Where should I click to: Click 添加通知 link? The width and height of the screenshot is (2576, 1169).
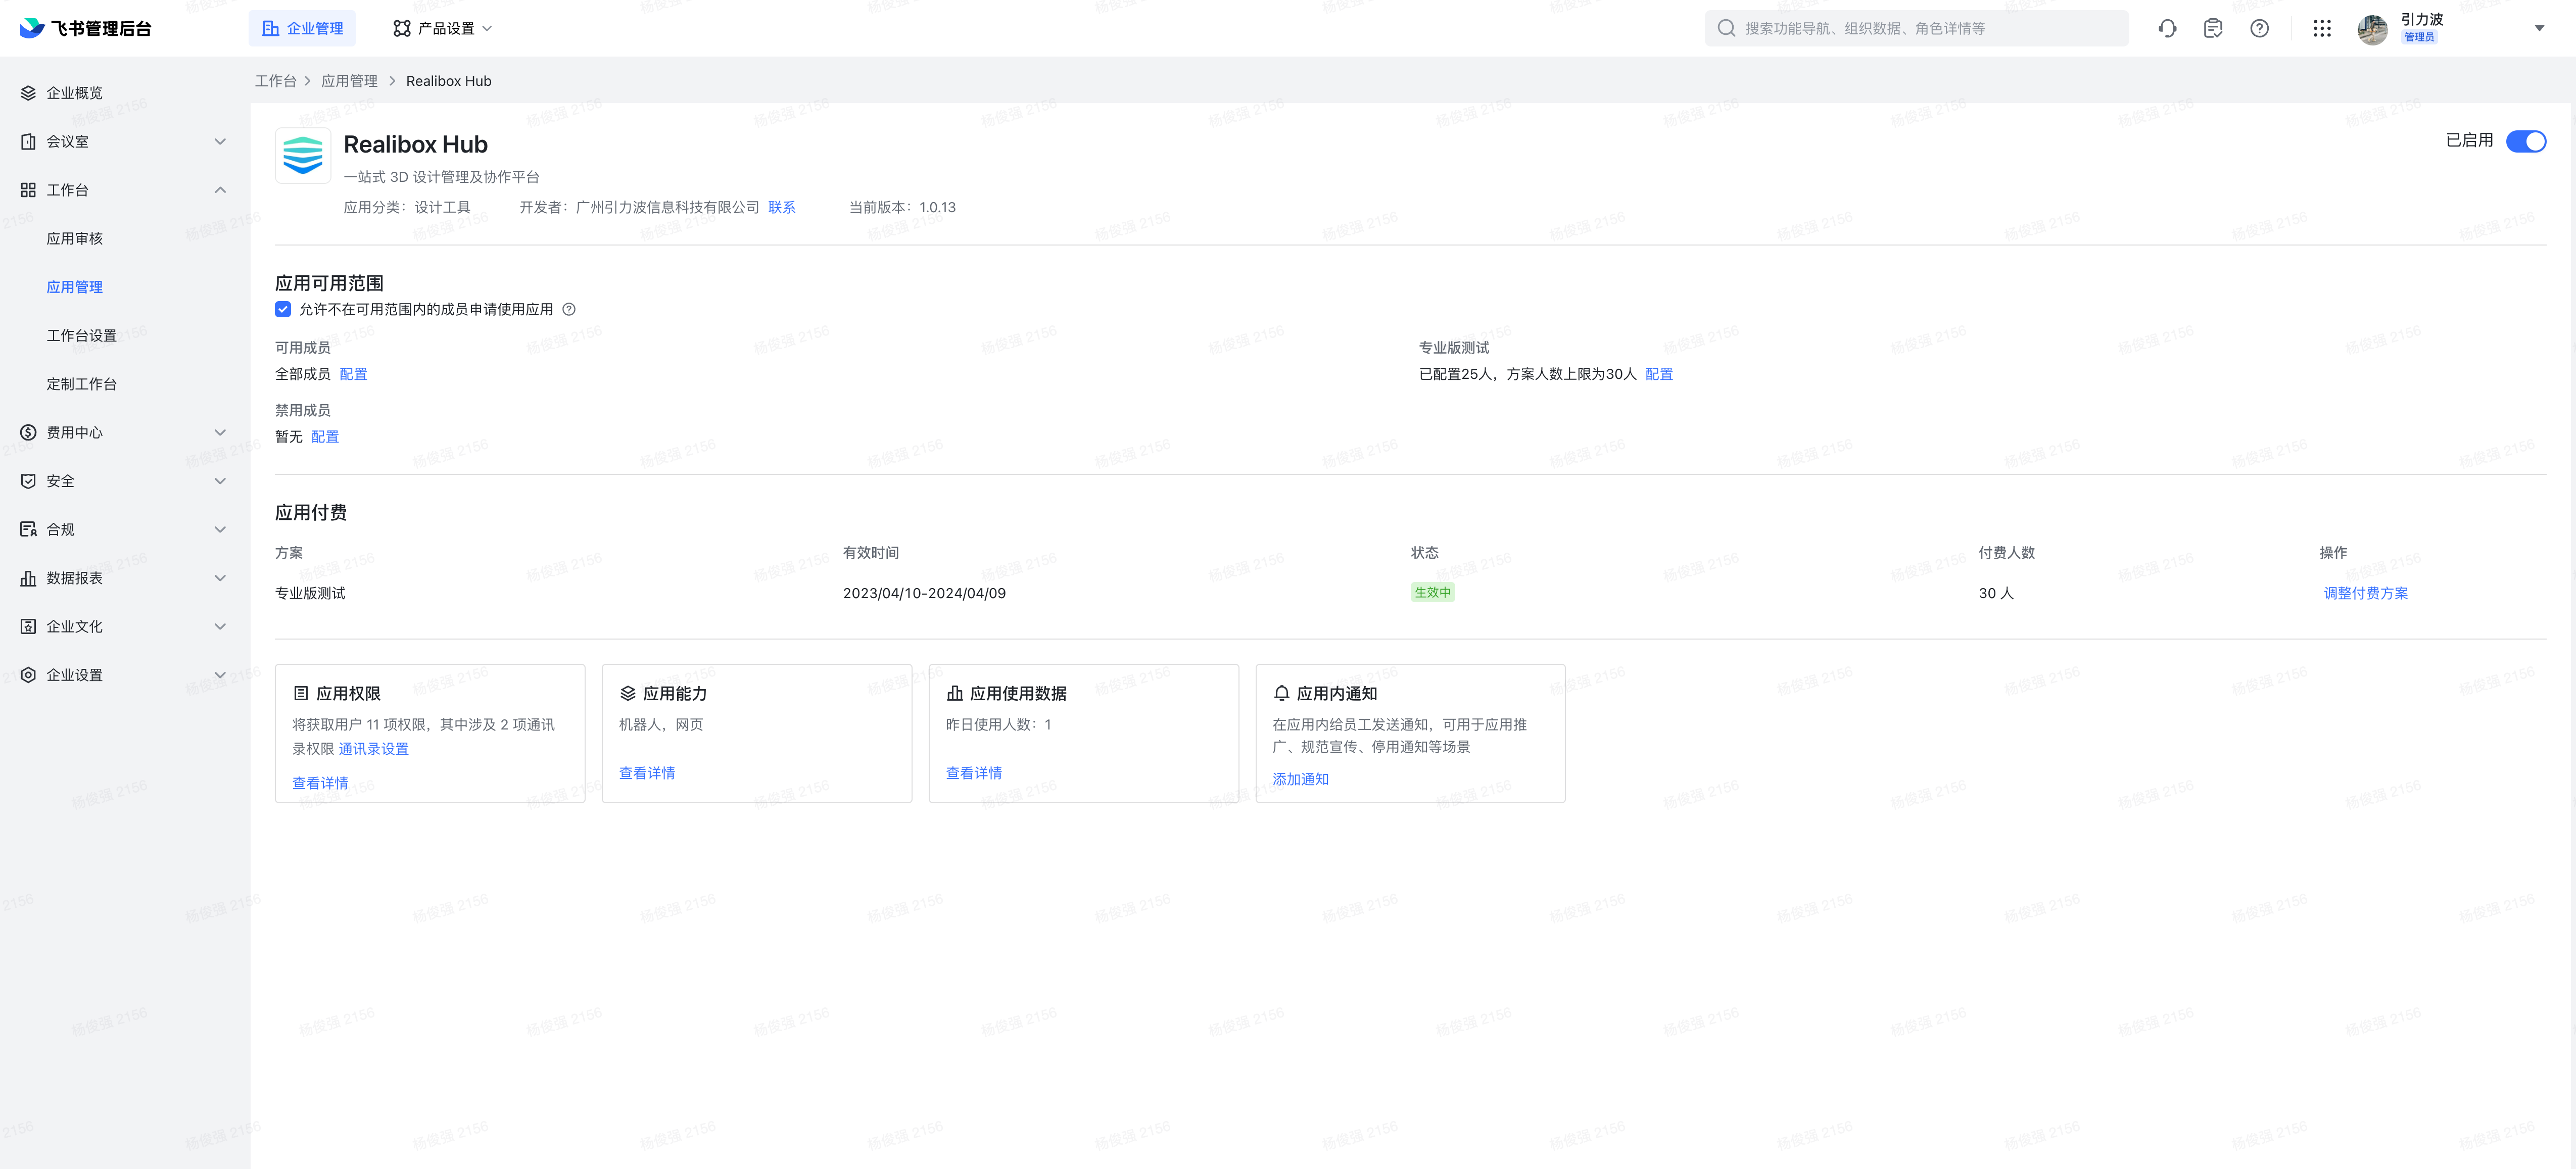[x=1301, y=779]
